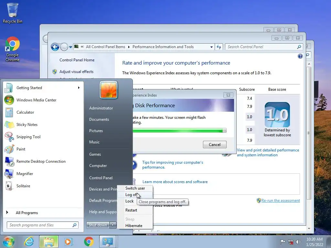Open Learn more about scores and software
Image resolution: width=331 pixels, height=248 pixels.
[175, 181]
